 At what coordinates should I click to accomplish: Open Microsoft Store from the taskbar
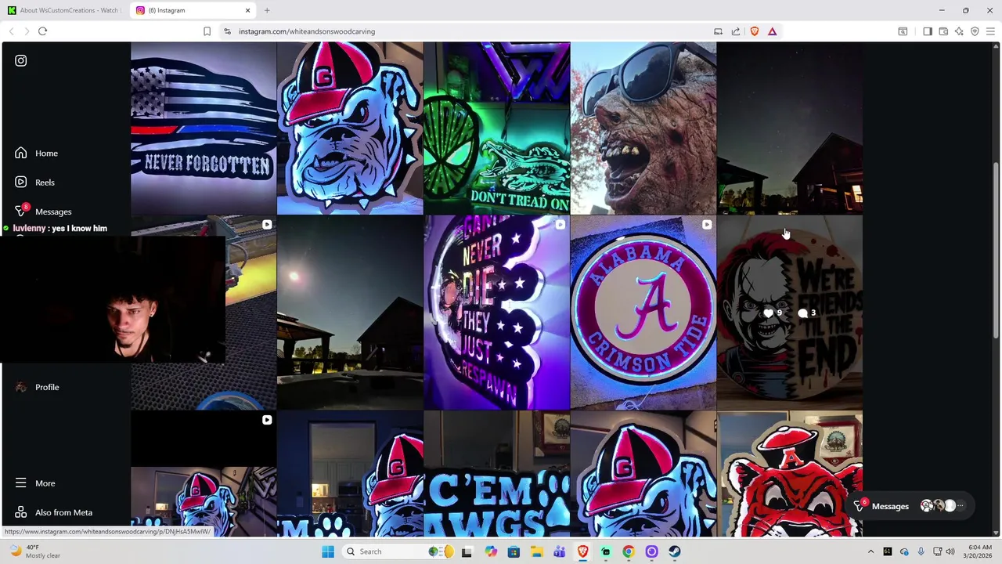click(x=514, y=551)
